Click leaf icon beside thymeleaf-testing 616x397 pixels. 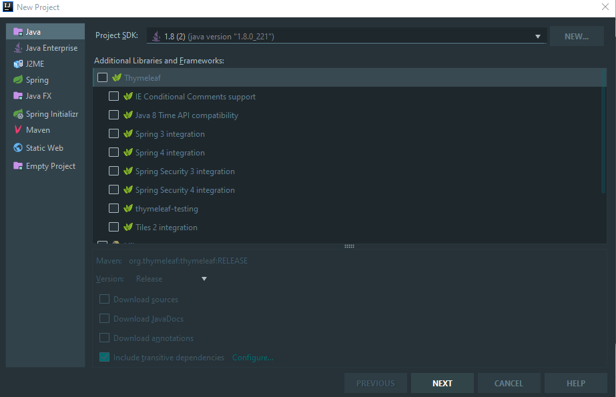point(128,208)
